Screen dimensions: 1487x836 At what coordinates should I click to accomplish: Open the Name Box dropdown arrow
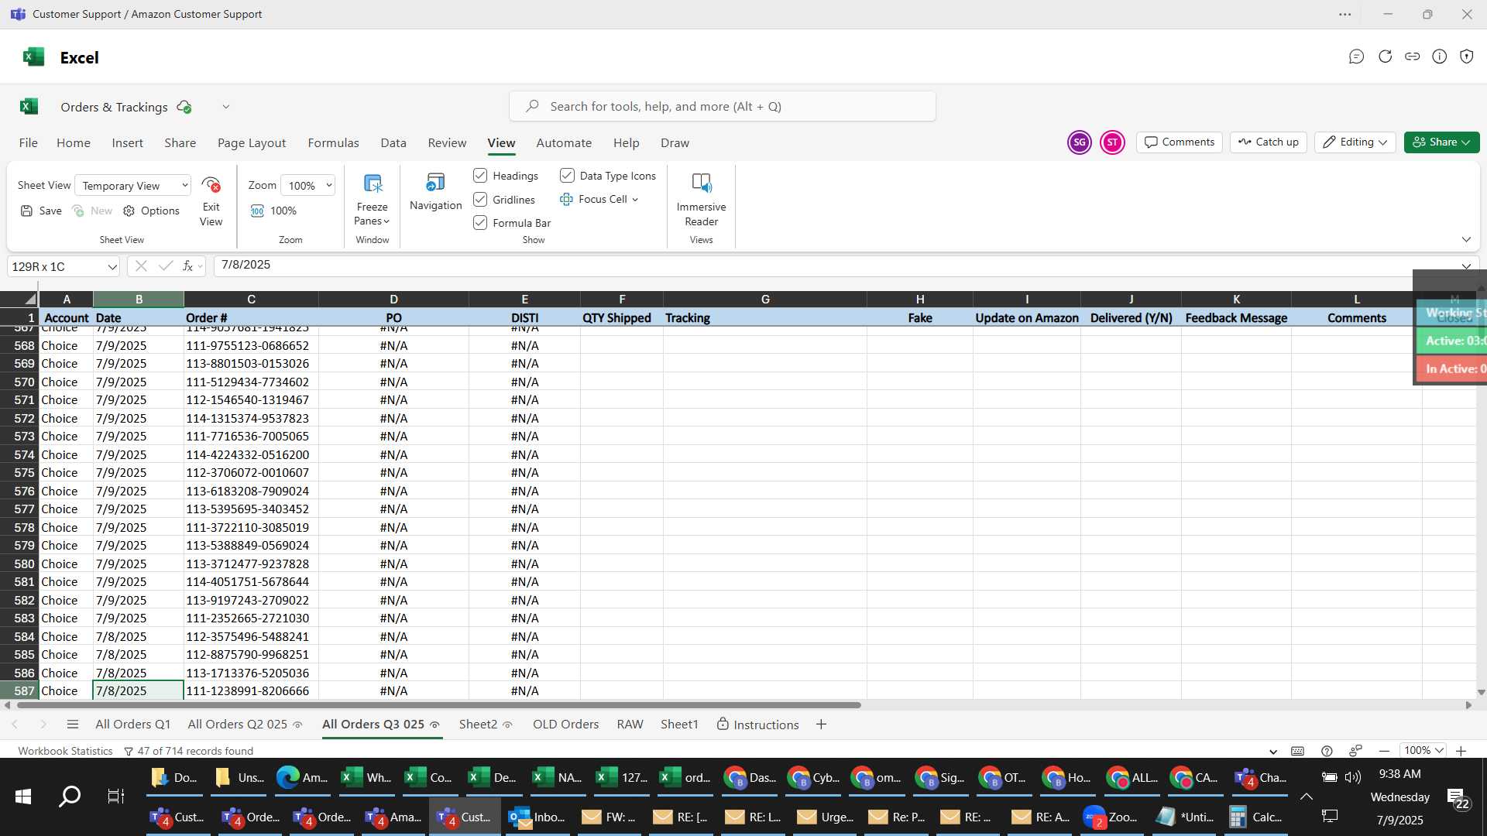click(x=112, y=267)
